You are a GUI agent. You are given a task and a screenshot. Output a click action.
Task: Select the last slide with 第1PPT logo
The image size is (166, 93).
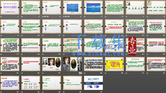click(x=93, y=83)
